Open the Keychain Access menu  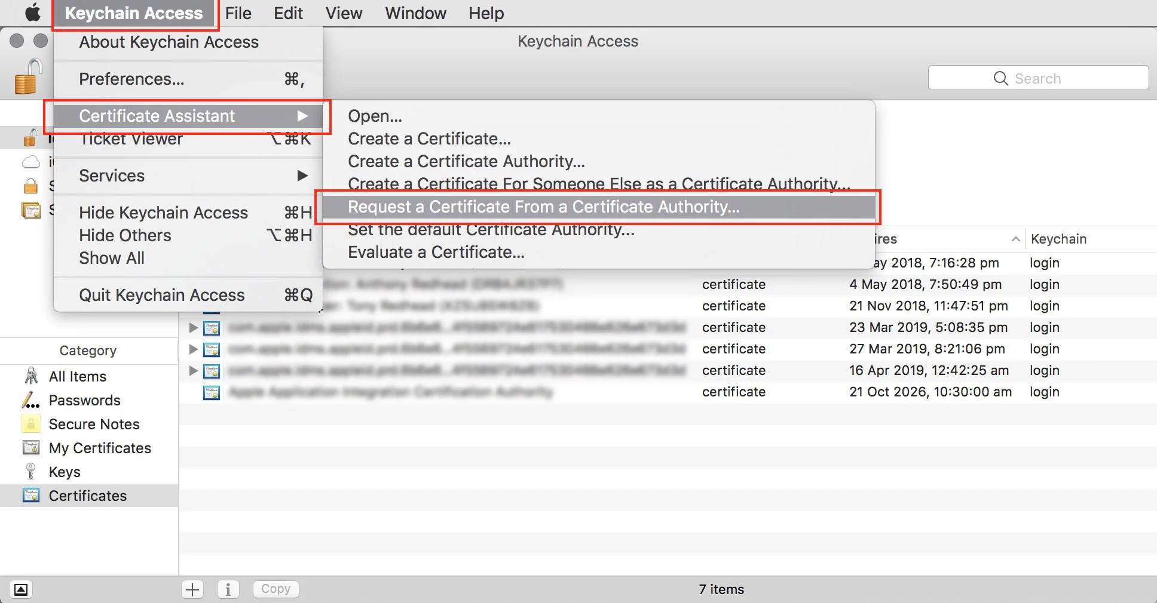(134, 13)
